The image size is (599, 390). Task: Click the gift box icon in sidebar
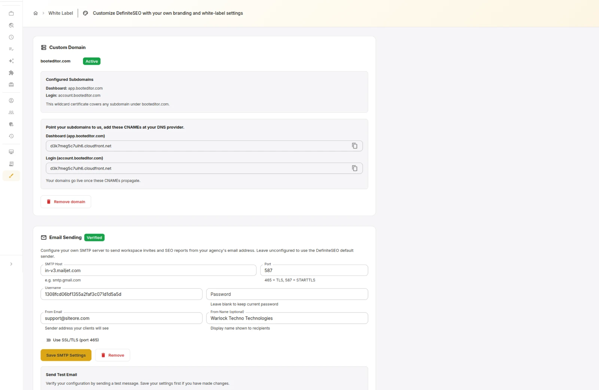11,85
